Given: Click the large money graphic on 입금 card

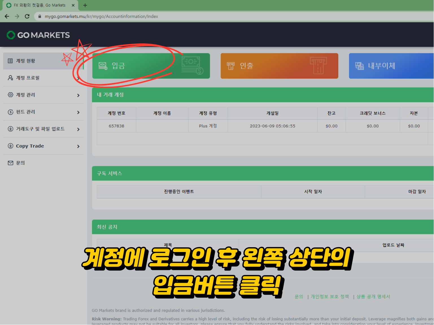Looking at the screenshot, I should tap(192, 66).
